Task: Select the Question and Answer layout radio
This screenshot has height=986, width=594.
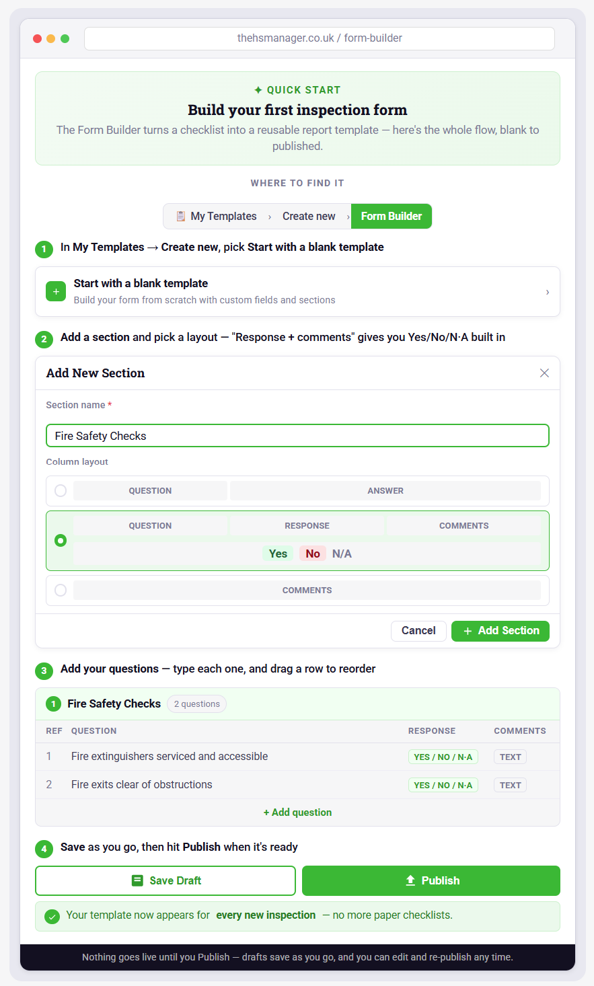Action: pos(61,490)
